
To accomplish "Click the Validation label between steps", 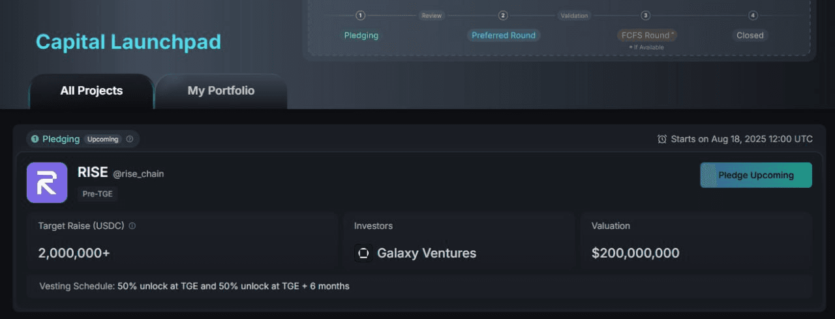I will 574,16.
